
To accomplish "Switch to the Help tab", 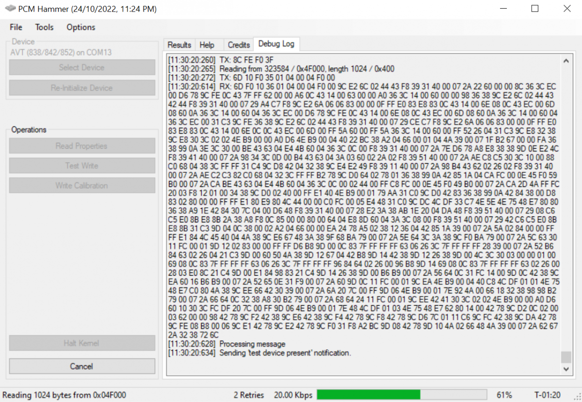I will click(207, 45).
